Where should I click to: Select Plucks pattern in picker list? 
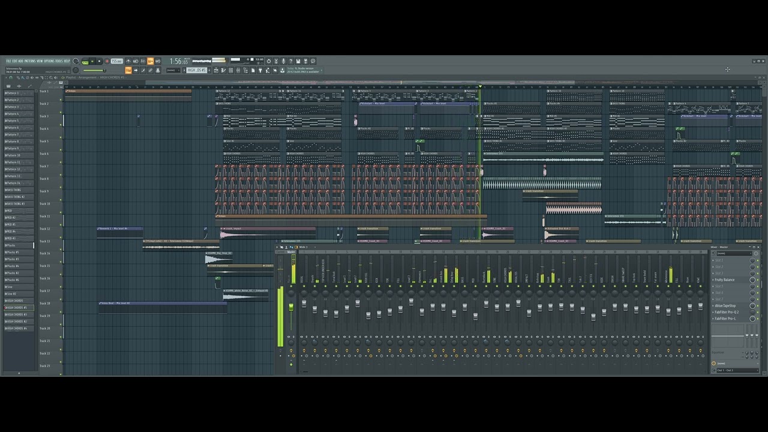point(19,245)
